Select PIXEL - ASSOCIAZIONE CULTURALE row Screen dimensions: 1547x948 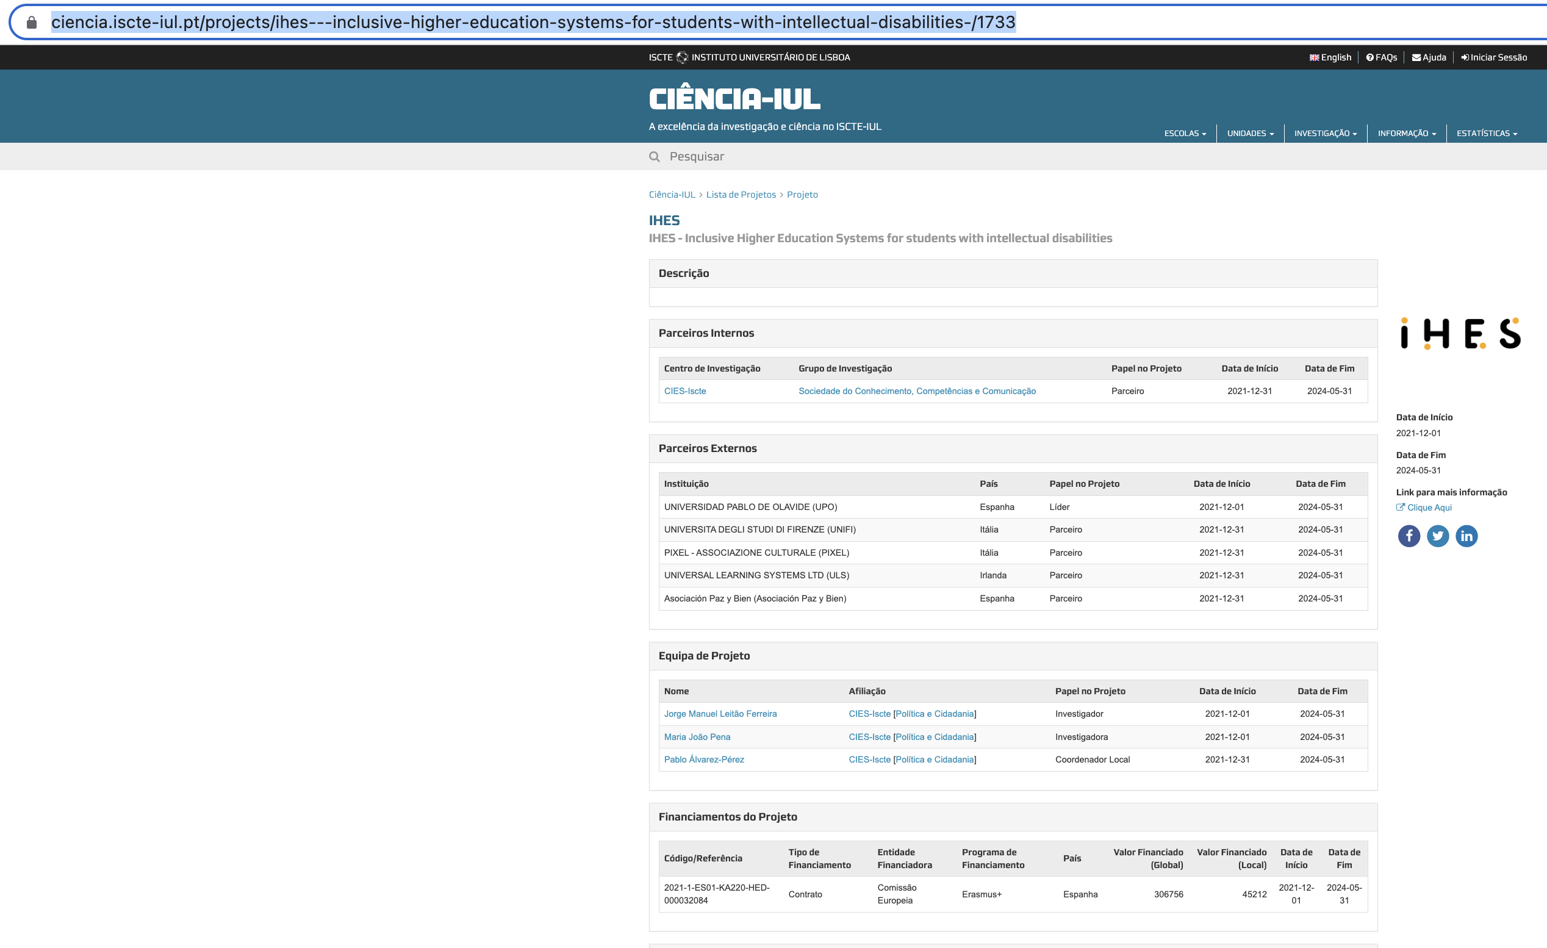1013,553
